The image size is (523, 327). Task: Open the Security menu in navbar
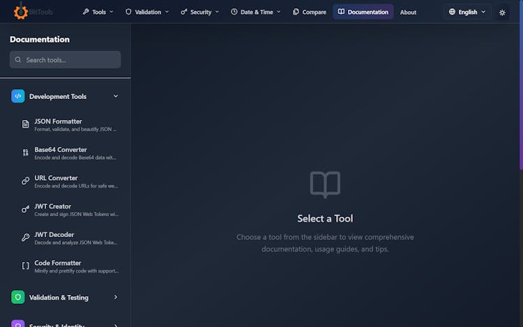pos(199,12)
